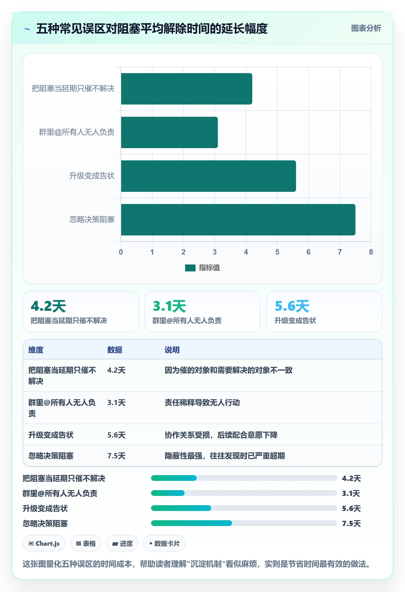Click the icon inside the Chart.js chip
405x592 pixels.
click(31, 544)
